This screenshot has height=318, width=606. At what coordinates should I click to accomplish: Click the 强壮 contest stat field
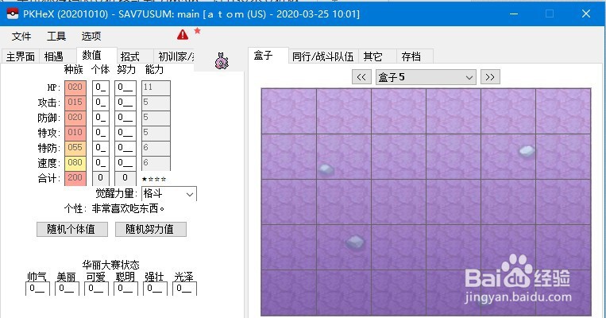coord(155,289)
